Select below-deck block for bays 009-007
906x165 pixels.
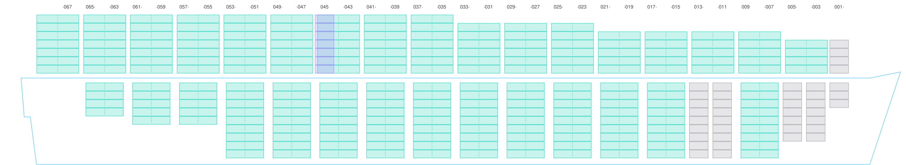[759, 120]
